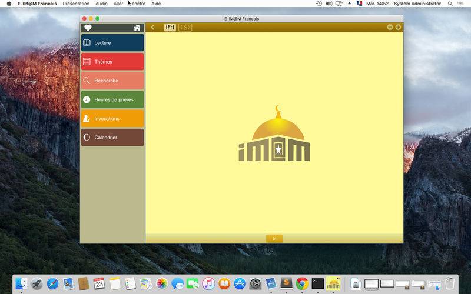Open the Aller menu
This screenshot has width=471, height=294.
coord(118,4)
